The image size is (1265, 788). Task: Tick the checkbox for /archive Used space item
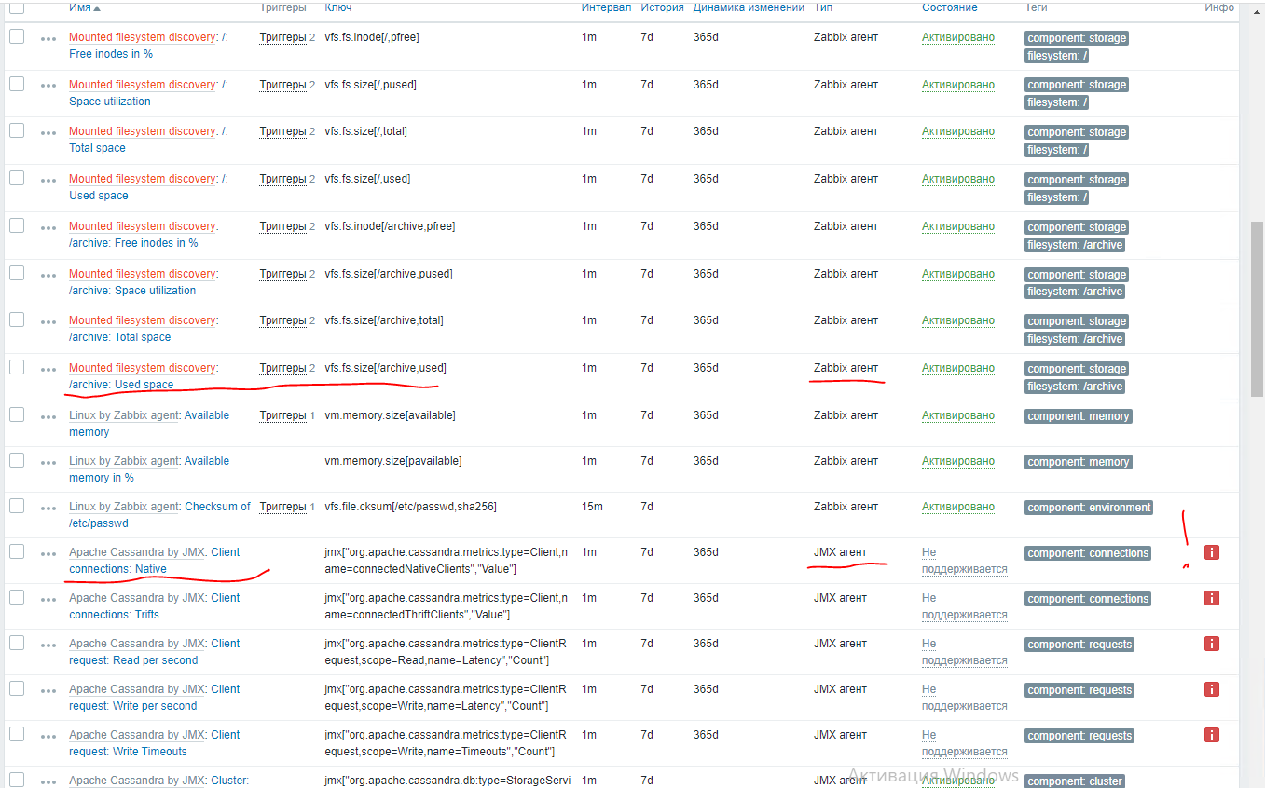pyautogui.click(x=17, y=367)
